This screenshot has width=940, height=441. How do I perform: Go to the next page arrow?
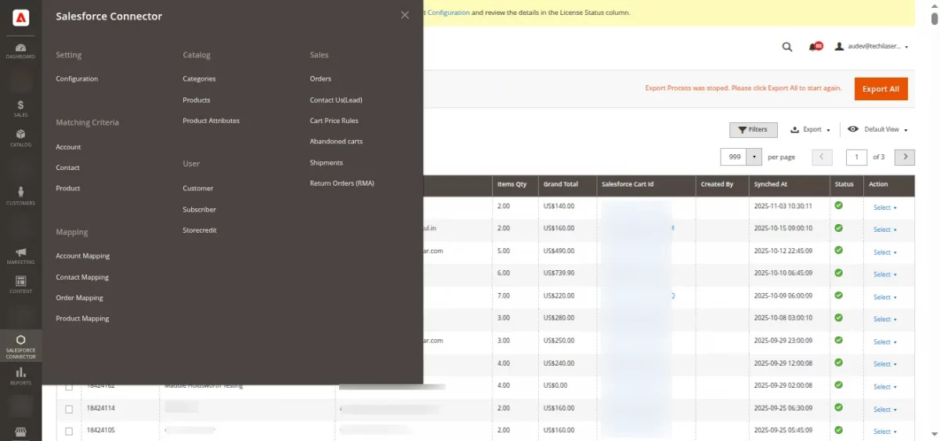905,157
